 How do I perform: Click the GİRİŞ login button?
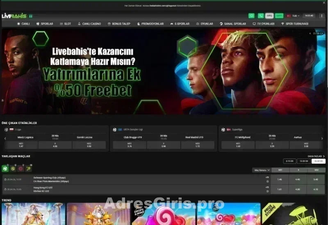pyautogui.click(x=269, y=16)
